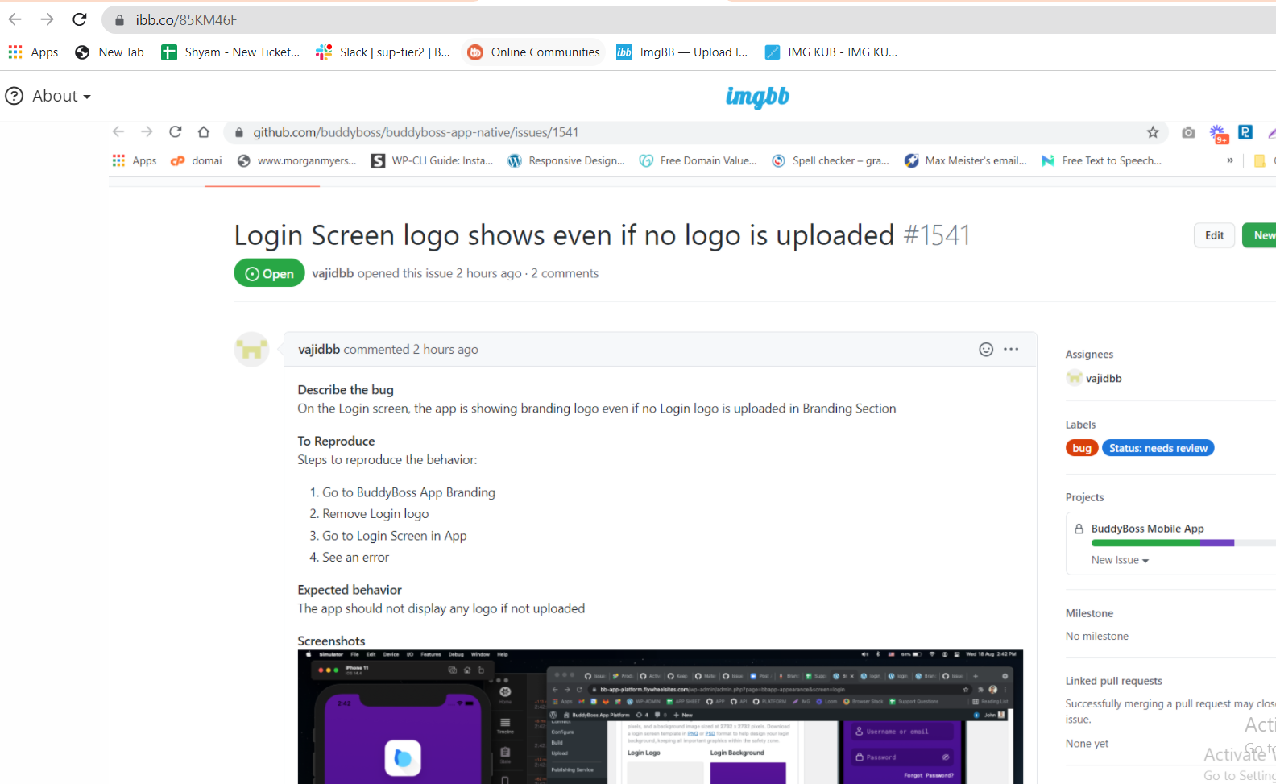Open the IMG KUB bookmark
The height and width of the screenshot is (784, 1276).
point(831,52)
